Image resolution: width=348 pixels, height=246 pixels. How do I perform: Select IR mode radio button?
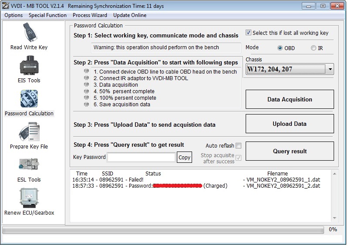pos(314,48)
